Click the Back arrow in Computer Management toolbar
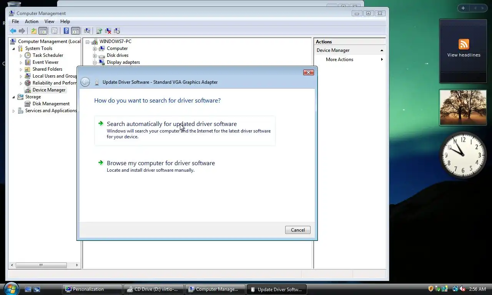This screenshot has height=295, width=492. [13, 31]
